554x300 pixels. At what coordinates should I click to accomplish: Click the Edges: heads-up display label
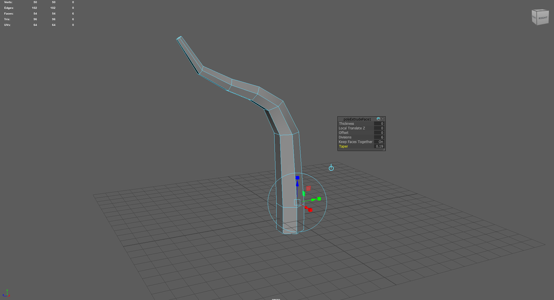[9, 8]
